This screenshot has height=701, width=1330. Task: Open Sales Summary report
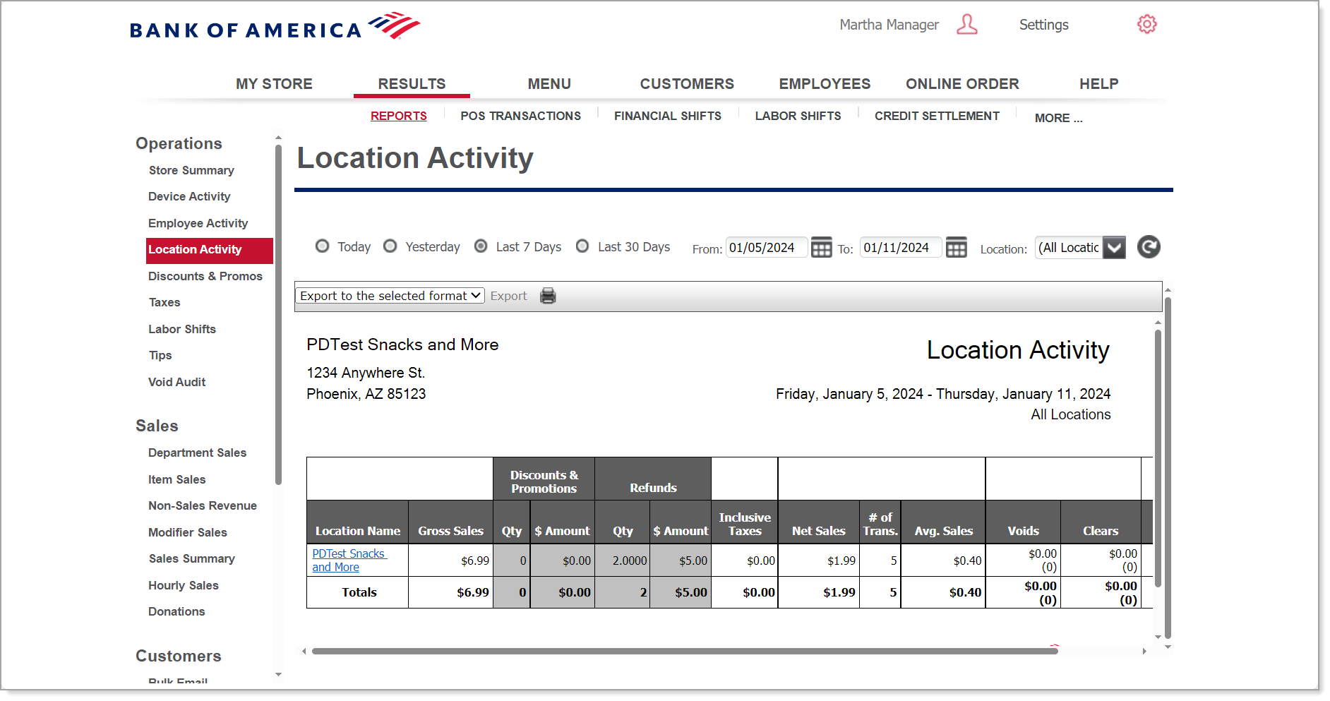tap(191, 558)
